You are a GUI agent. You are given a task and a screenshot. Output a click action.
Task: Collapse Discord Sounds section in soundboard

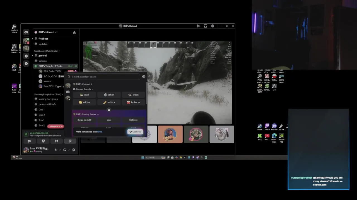[x=83, y=89]
